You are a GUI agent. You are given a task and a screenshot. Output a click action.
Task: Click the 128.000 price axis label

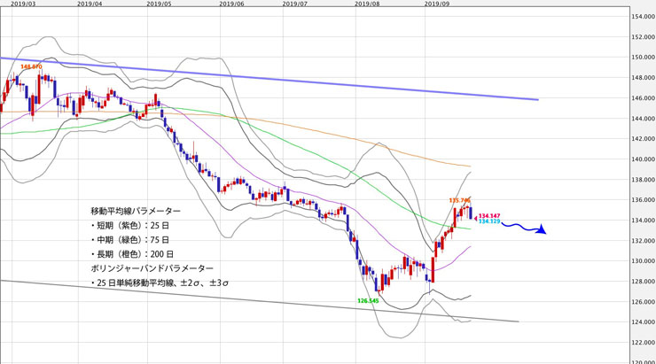tap(644, 282)
